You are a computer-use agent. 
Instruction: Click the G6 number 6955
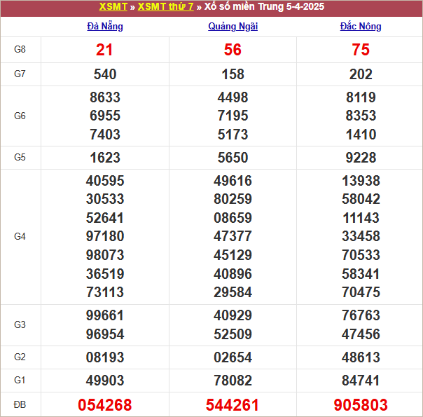(105, 116)
